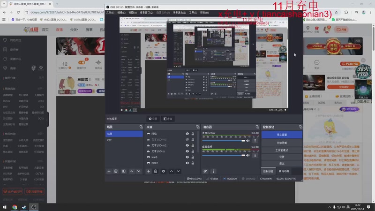
Task: Move the selected scene up in the Scenes panel
Action: 132,171
